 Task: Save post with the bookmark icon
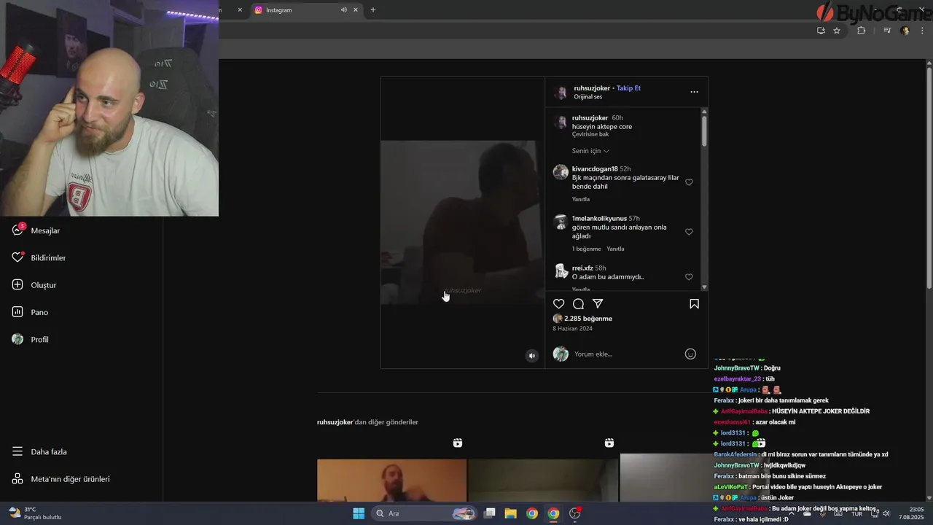[x=694, y=303]
